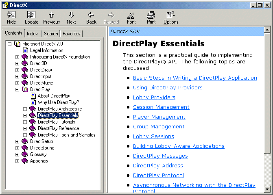Open the Font settings icon

pyautogui.click(x=131, y=17)
